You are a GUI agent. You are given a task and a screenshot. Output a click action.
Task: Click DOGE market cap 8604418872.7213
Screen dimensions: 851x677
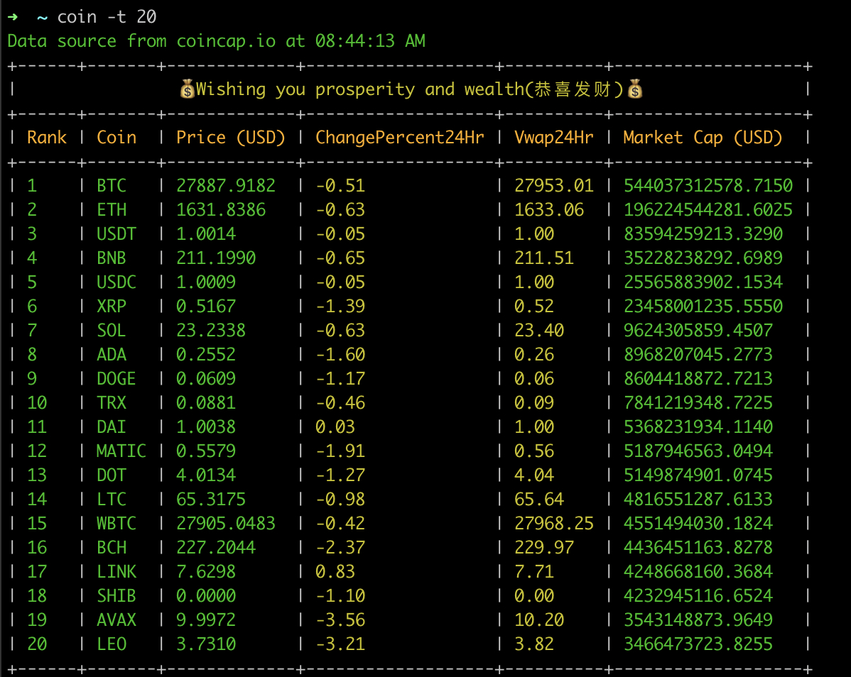(x=698, y=379)
